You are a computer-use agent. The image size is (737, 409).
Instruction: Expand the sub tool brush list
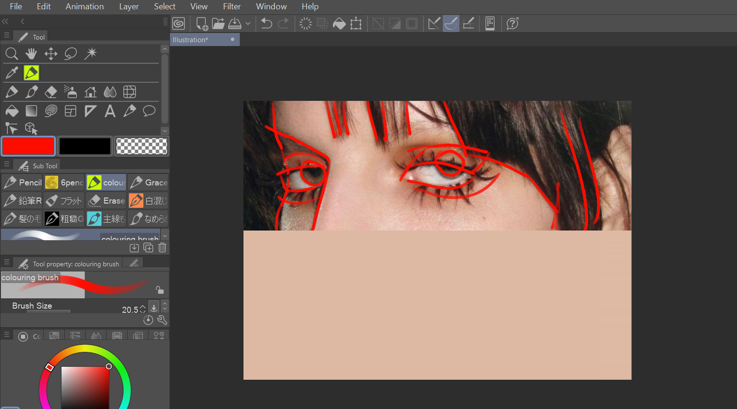(164, 236)
